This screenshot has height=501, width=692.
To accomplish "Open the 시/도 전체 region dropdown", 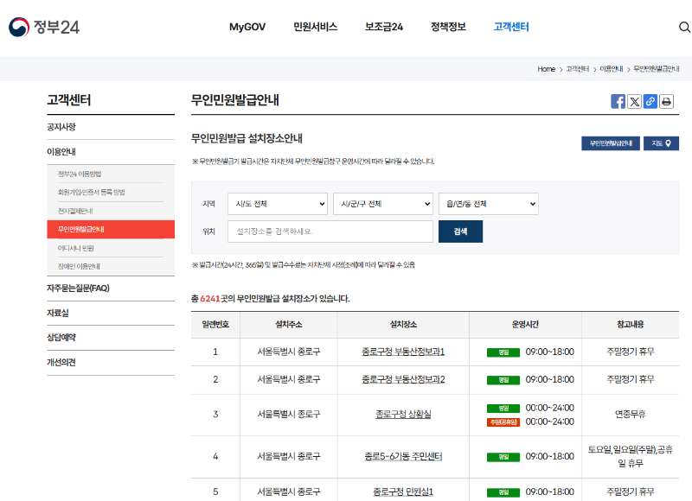I will pos(277,204).
